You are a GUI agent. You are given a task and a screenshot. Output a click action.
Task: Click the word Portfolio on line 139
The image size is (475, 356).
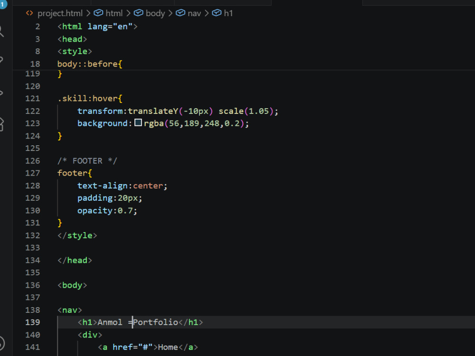point(156,322)
